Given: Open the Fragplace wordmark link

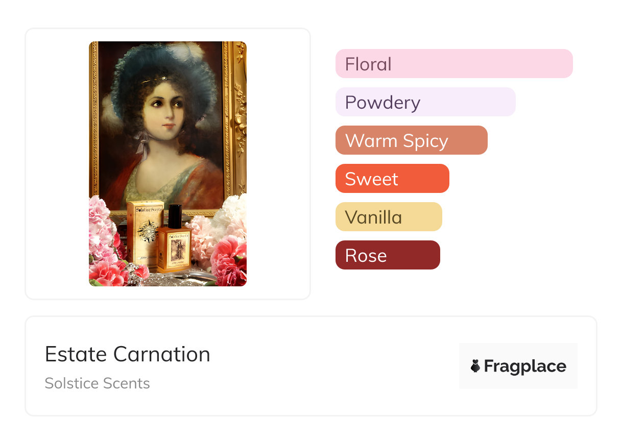Looking at the screenshot, I should [524, 366].
